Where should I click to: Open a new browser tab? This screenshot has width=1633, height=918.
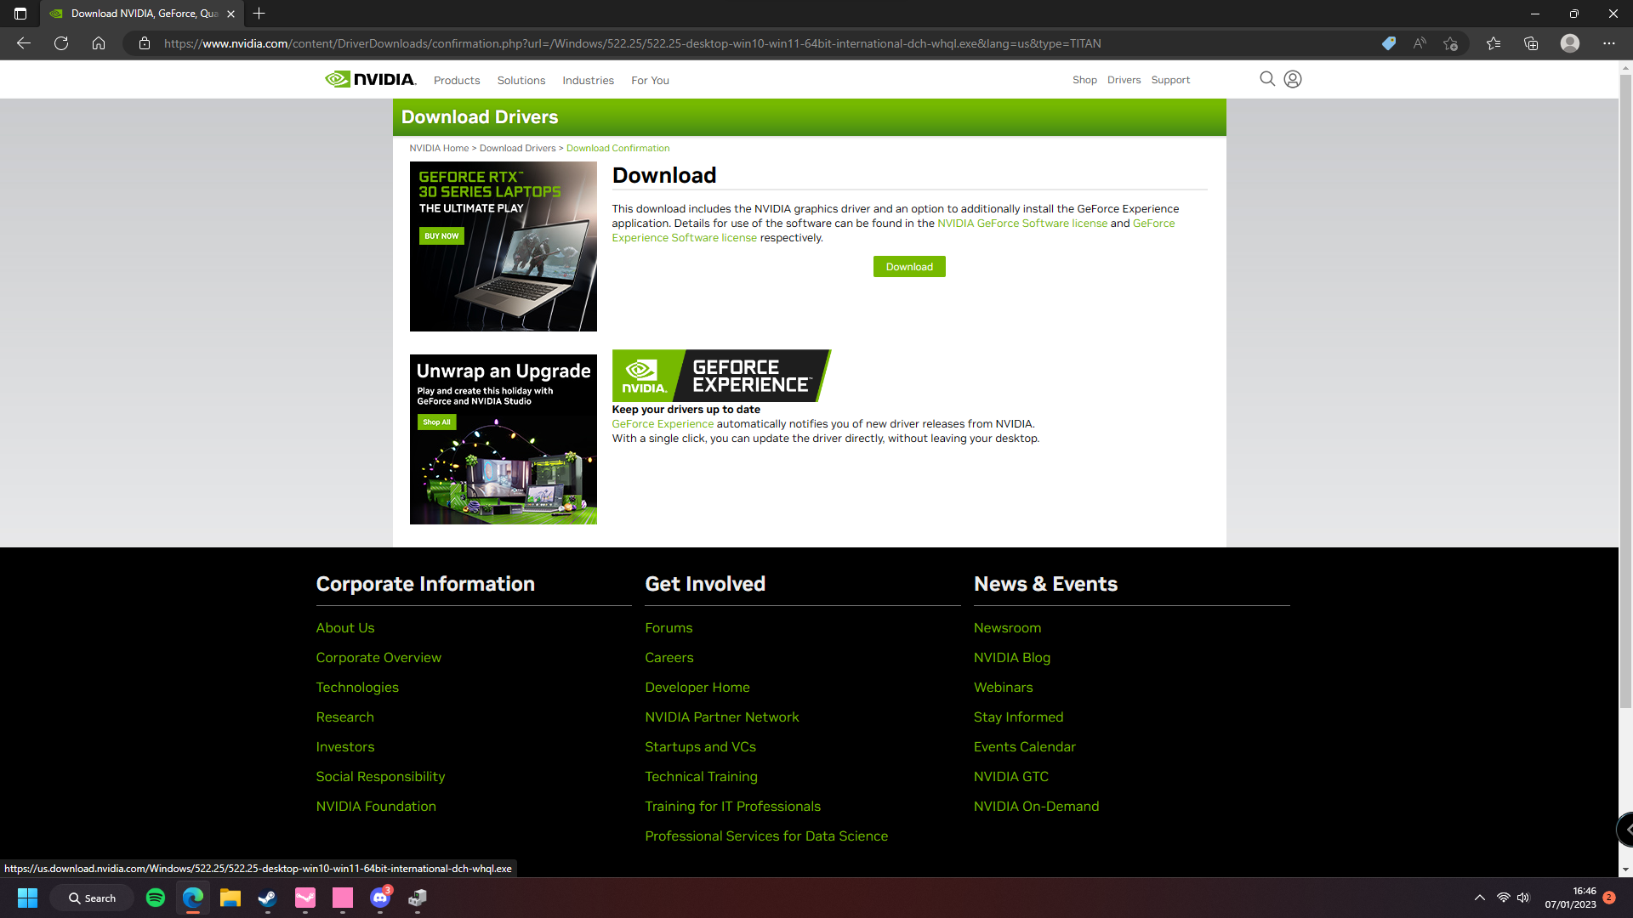pos(259,14)
